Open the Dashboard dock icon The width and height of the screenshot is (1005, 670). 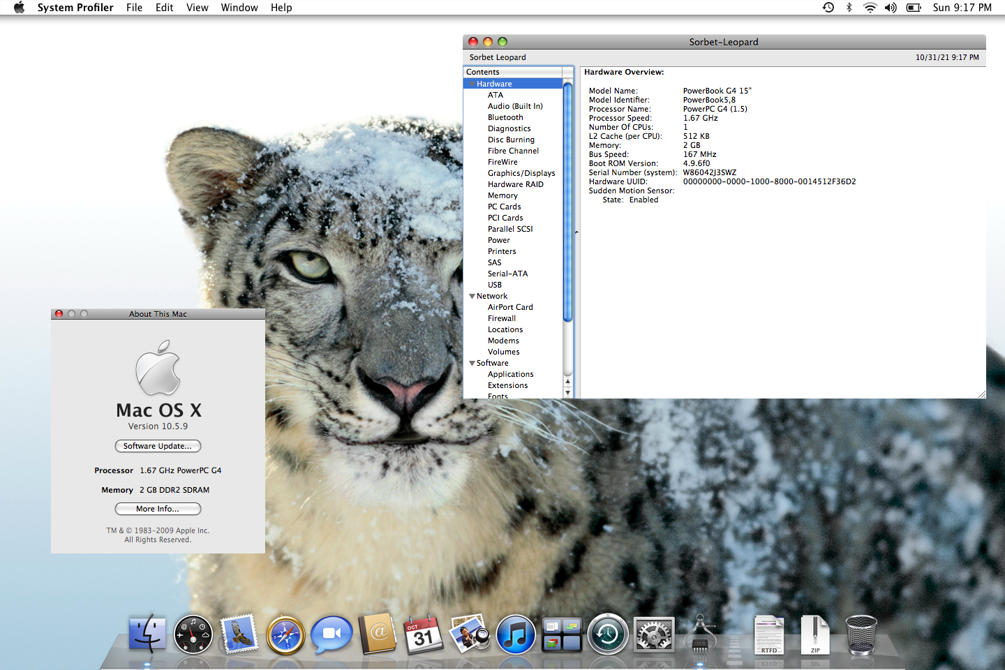[193, 635]
